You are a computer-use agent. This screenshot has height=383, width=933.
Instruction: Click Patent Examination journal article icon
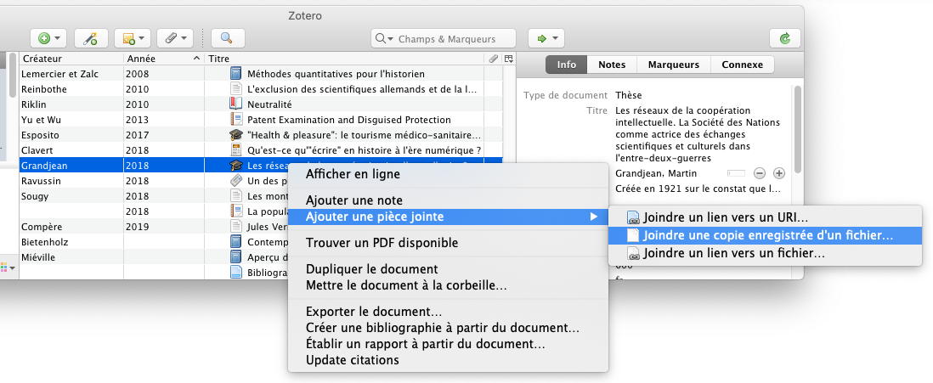coord(236,120)
